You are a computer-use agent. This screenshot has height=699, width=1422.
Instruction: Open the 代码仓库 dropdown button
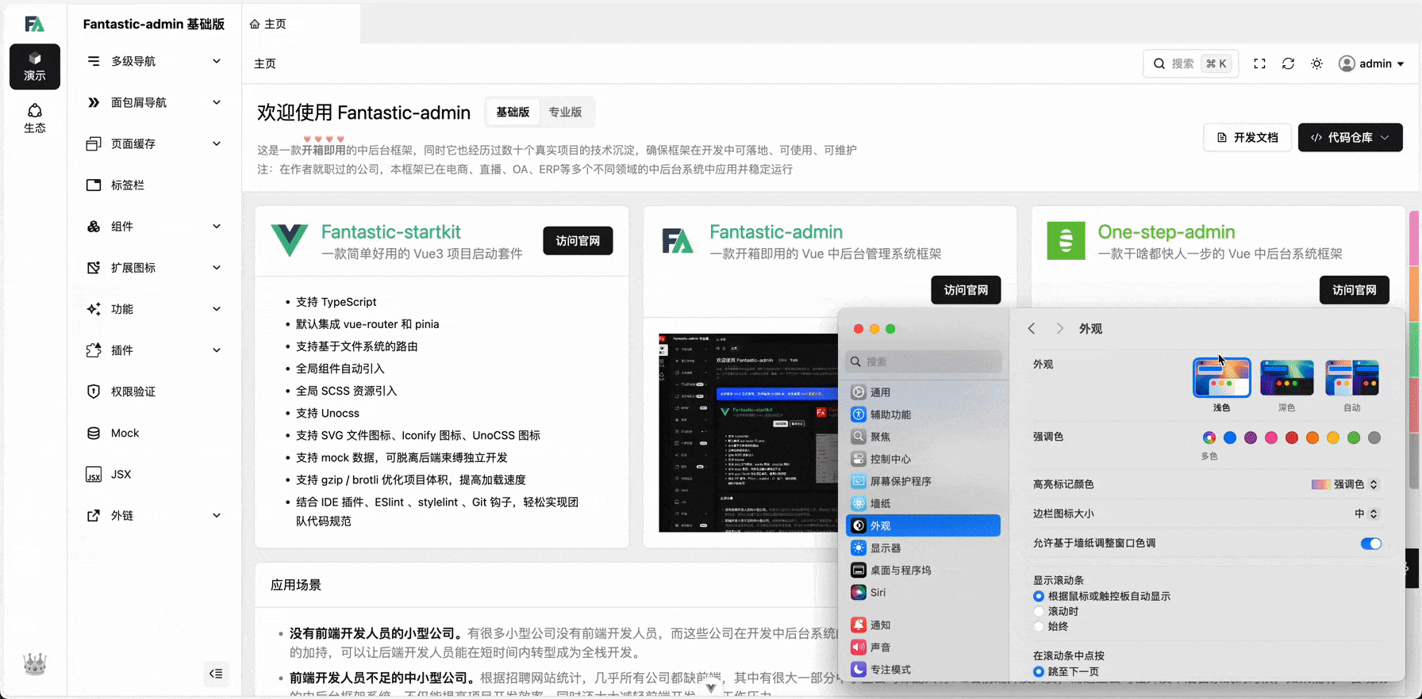point(1350,138)
